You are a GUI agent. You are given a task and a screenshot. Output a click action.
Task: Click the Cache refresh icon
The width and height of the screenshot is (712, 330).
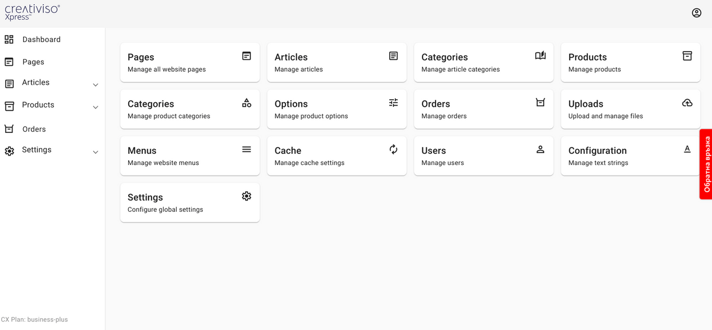pos(393,150)
